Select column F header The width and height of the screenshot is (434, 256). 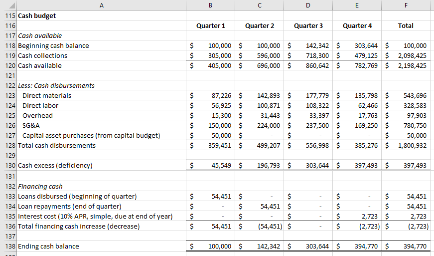click(406, 5)
